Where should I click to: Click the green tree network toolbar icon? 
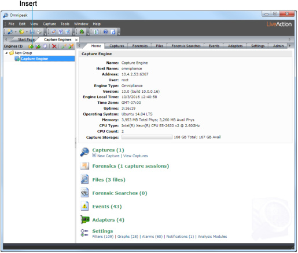[82, 32]
